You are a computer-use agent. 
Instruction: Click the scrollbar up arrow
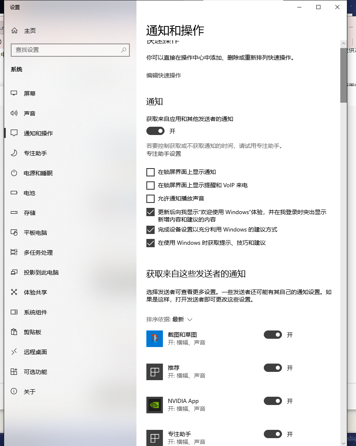coord(344,43)
